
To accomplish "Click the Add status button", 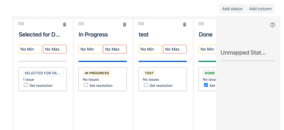I will coord(232,9).
